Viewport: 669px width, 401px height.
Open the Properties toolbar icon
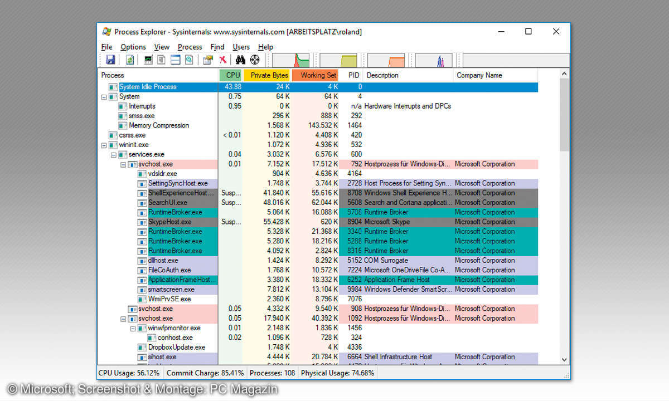208,60
